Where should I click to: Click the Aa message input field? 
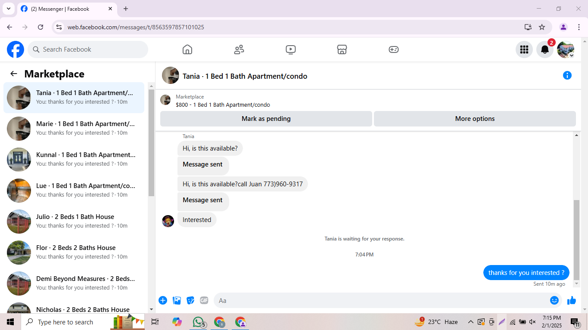[x=381, y=300]
